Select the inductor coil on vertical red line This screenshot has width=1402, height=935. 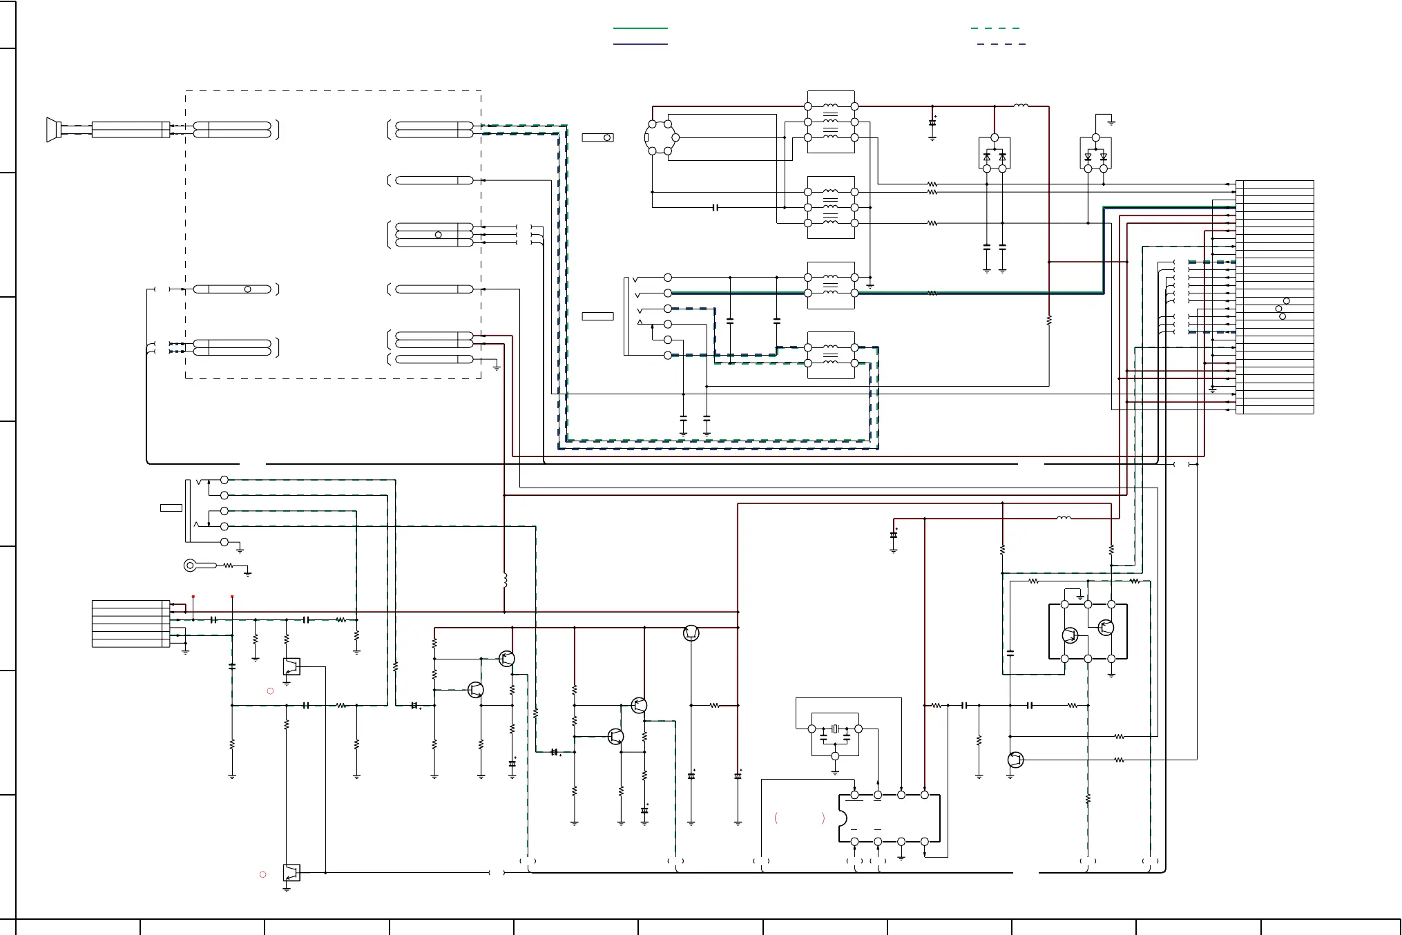click(505, 580)
